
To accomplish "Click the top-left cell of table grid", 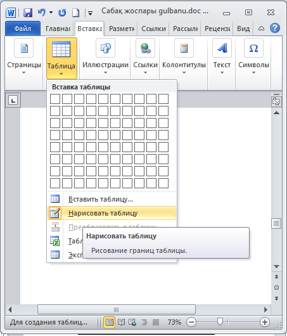I will coord(55,99).
